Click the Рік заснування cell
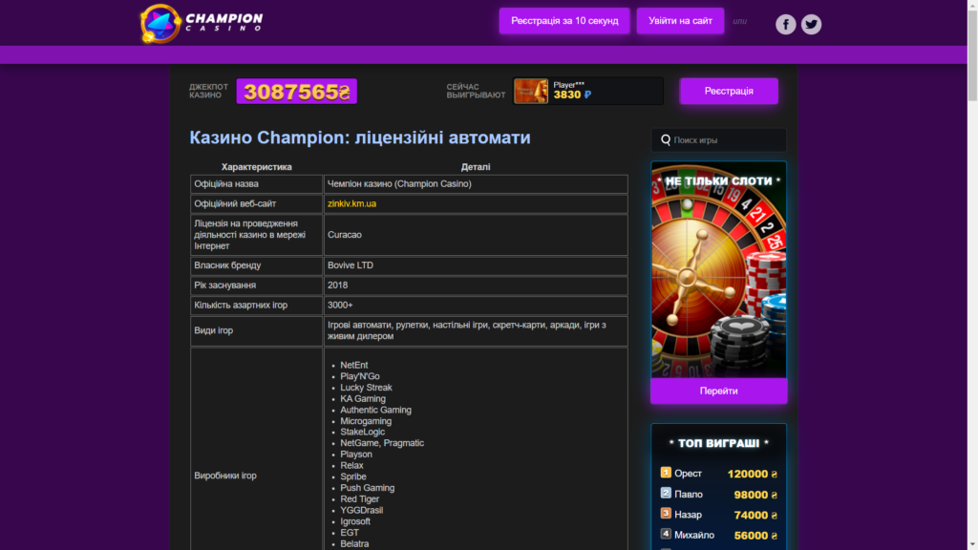Viewport: 978px width, 550px height. point(256,286)
